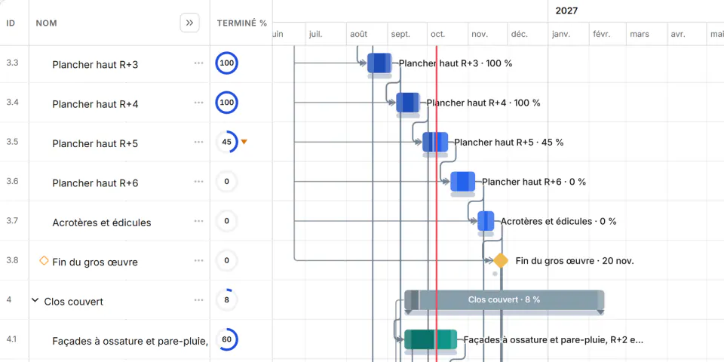Viewport: 724px width, 362px height.
Task: Click the juil. month header
Action: click(316, 34)
